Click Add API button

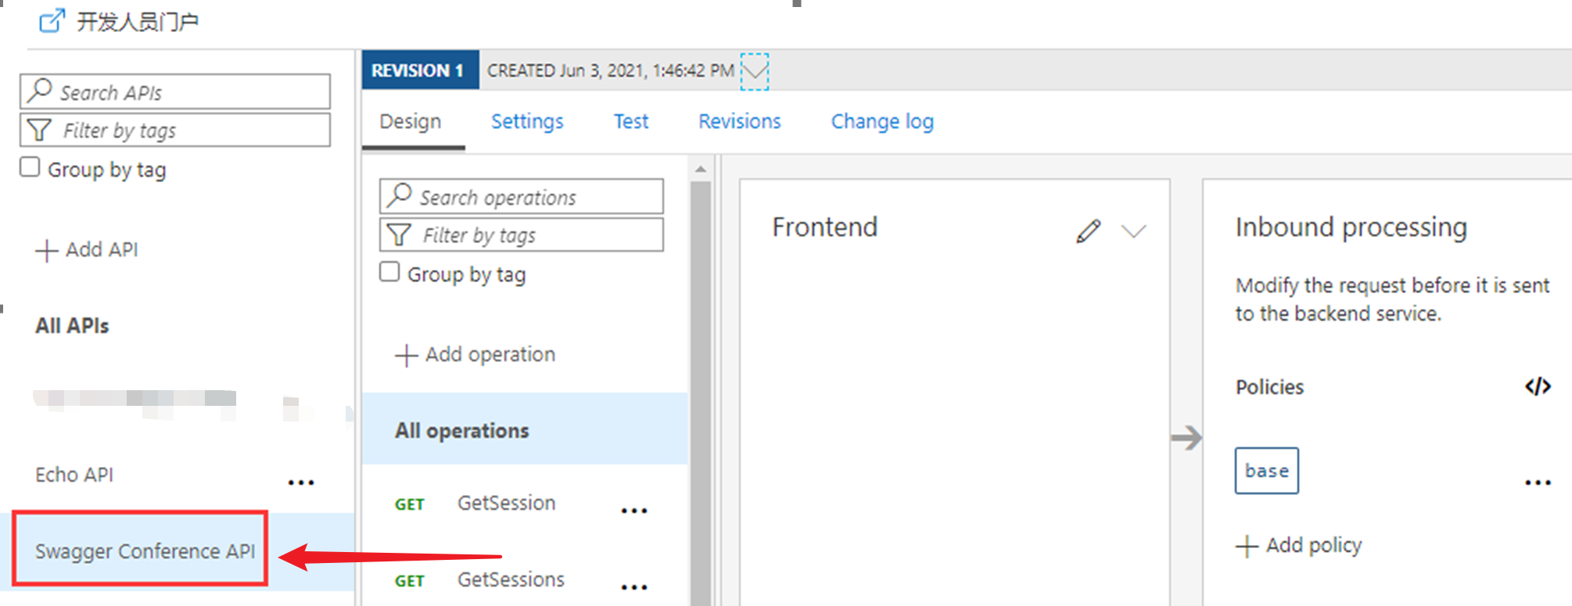(x=88, y=249)
